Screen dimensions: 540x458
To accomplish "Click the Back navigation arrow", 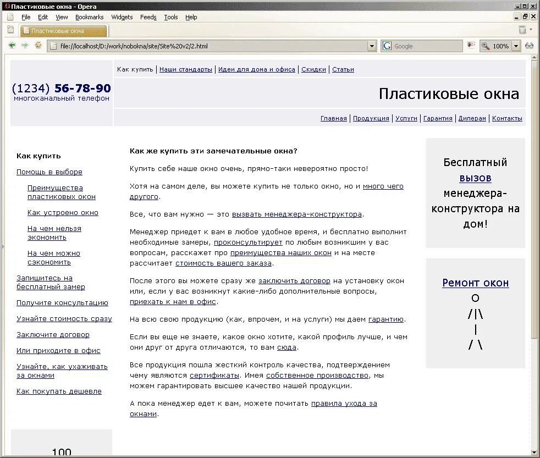I will point(12,46).
